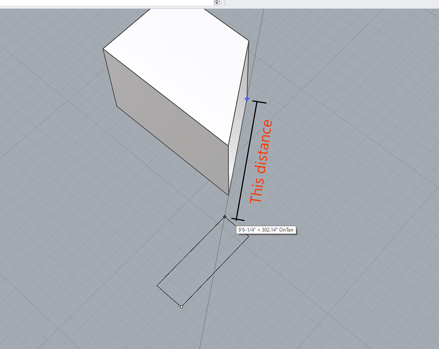The image size is (439, 349).
Task: Click the blue OSnap point marker
Action: tap(247, 98)
